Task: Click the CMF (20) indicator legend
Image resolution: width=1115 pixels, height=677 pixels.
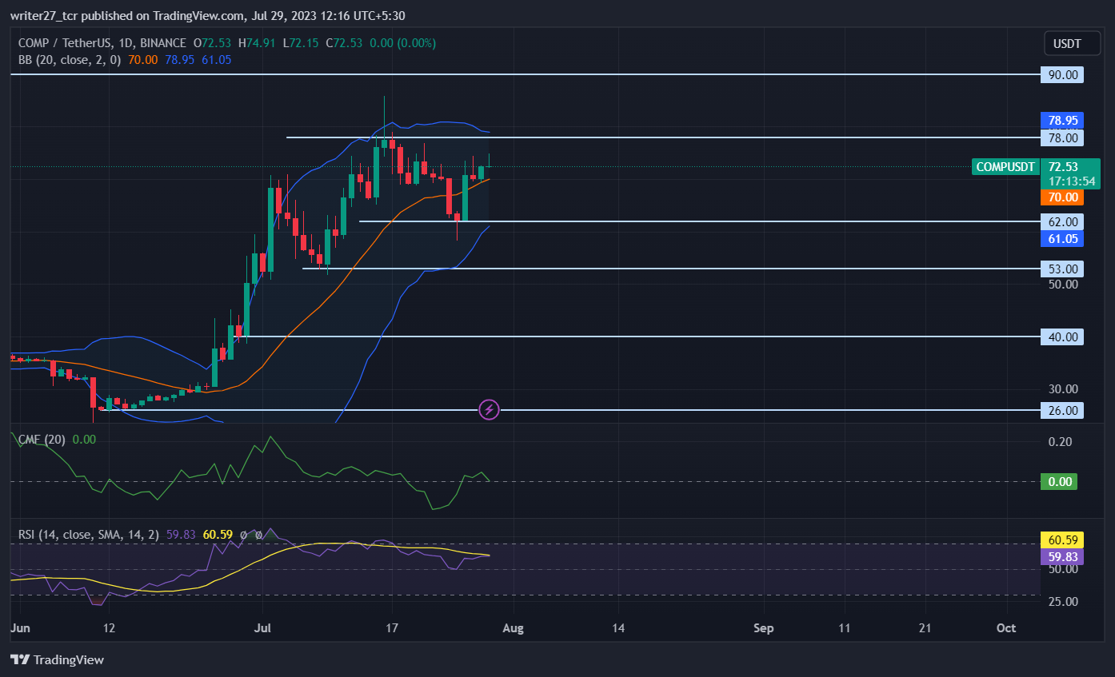Action: tap(42, 440)
